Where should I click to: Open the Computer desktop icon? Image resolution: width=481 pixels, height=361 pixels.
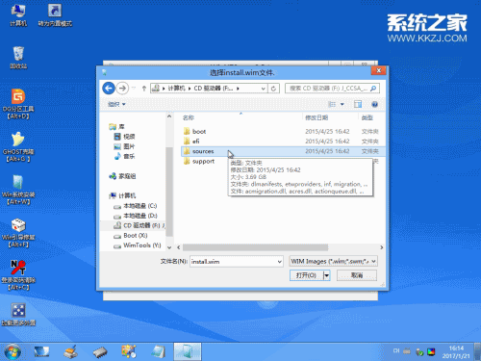pos(18,14)
